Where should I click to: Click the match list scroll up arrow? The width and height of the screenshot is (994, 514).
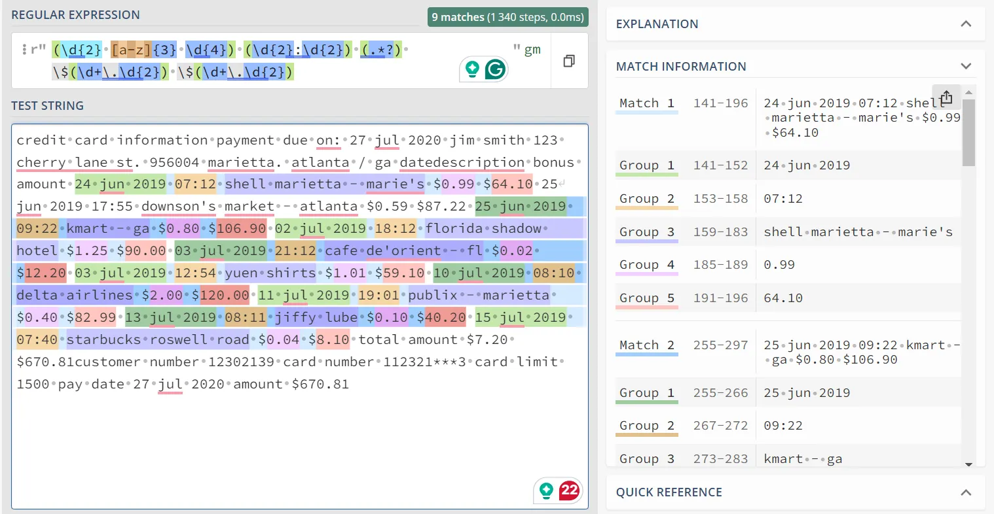tap(968, 92)
